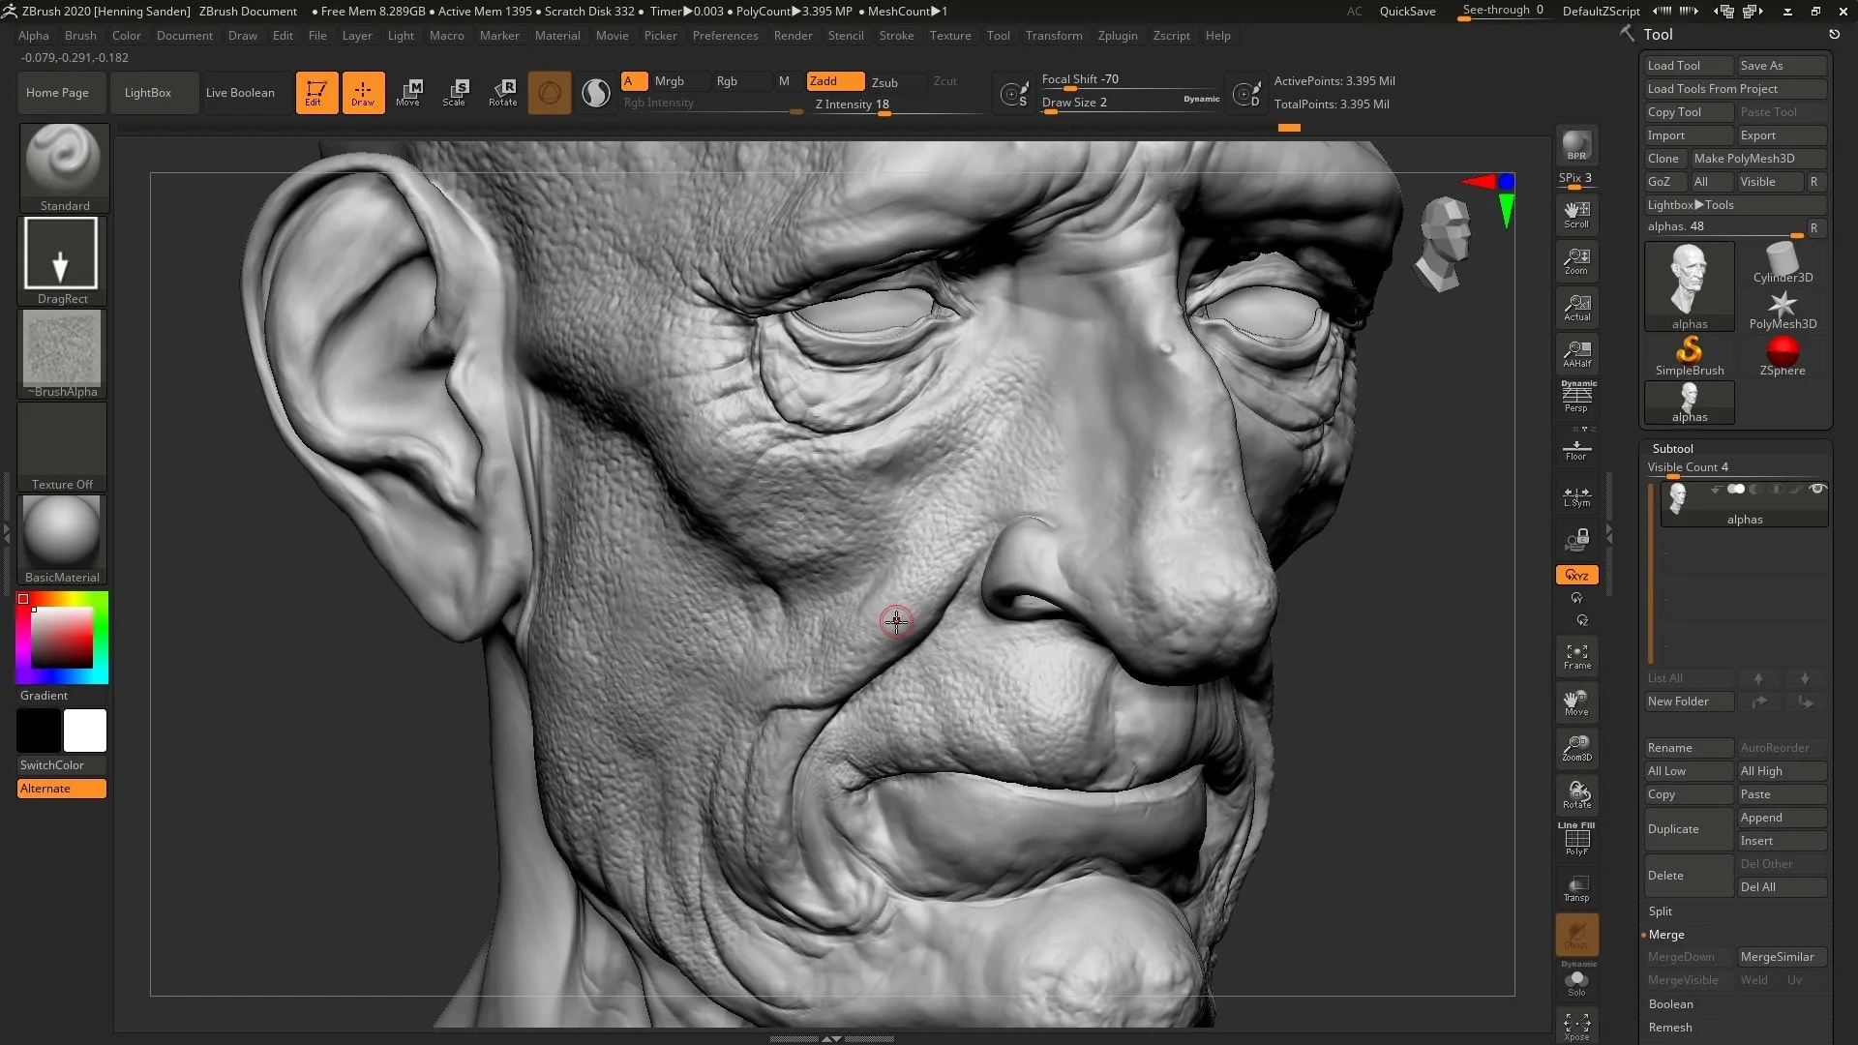Click the Make PolyMesh3D button
This screenshot has width=1858, height=1045.
click(x=1744, y=159)
